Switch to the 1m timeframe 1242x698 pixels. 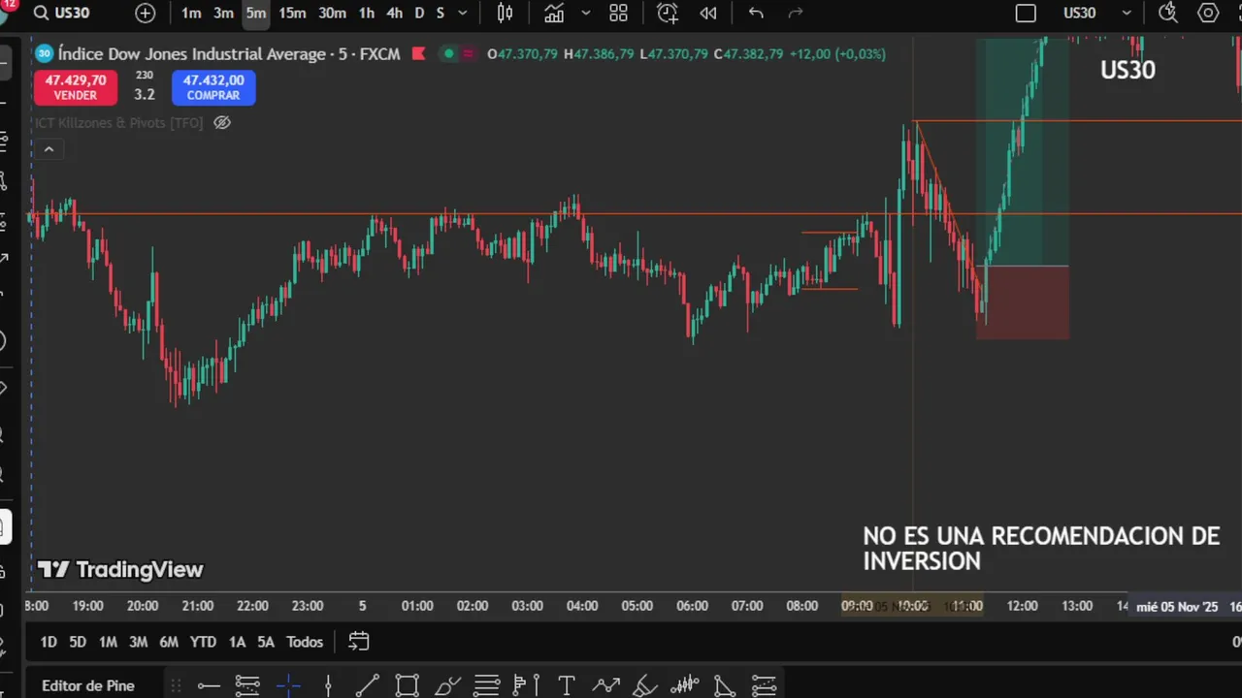point(191,13)
